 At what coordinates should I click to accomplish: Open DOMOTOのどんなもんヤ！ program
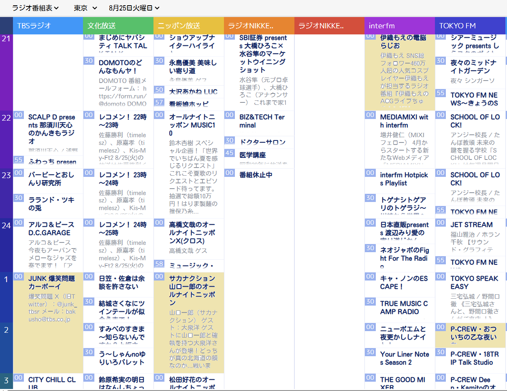[118, 83]
